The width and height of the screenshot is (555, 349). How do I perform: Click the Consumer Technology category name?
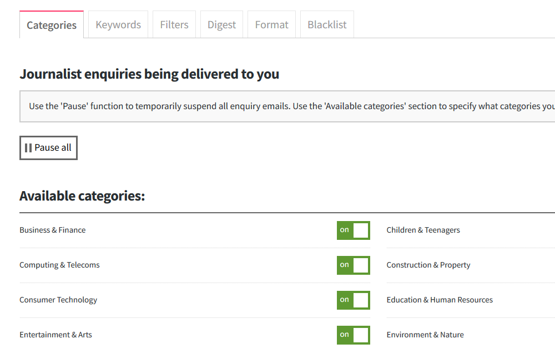[x=58, y=300]
